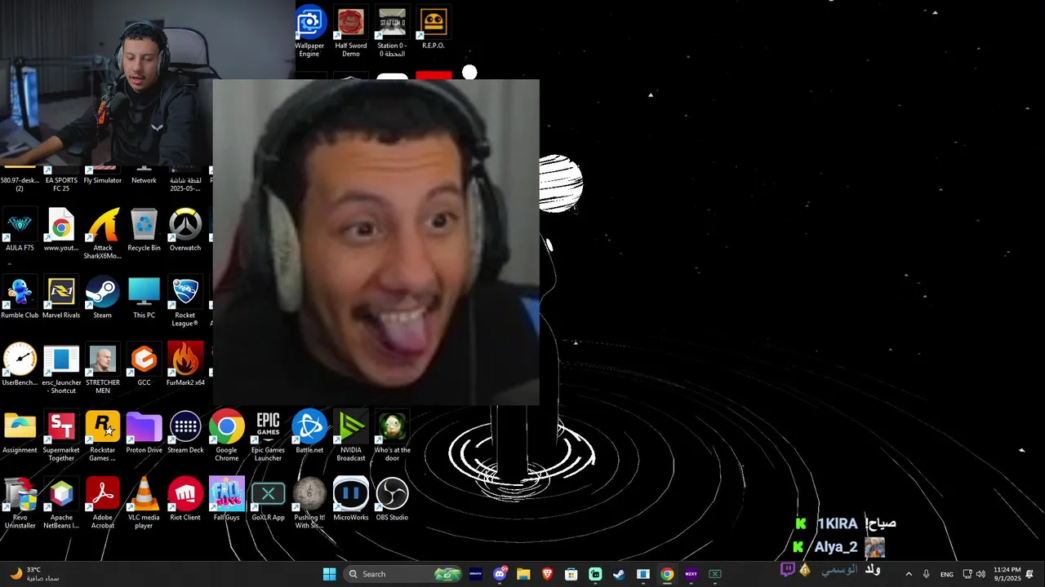The image size is (1045, 587).
Task: Launch Rocket League shortcut
Action: click(185, 302)
